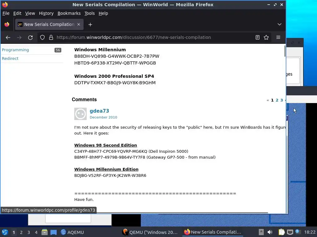317x237 pixels.
Task: Open gdea73 user profile link
Action: coord(99,111)
